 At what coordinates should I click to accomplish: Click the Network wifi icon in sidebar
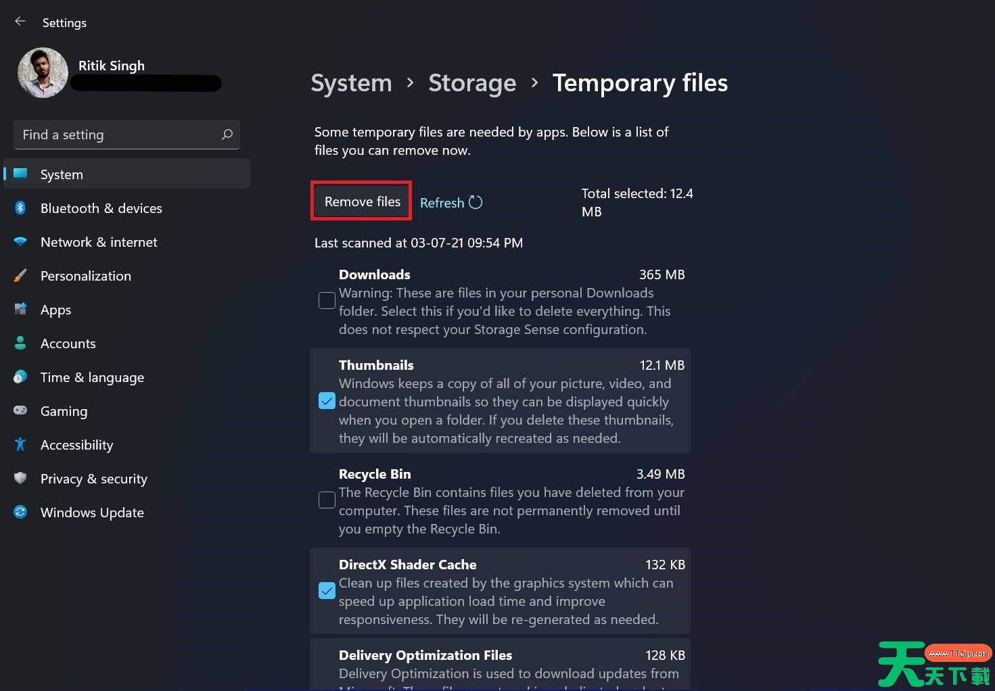click(x=20, y=241)
